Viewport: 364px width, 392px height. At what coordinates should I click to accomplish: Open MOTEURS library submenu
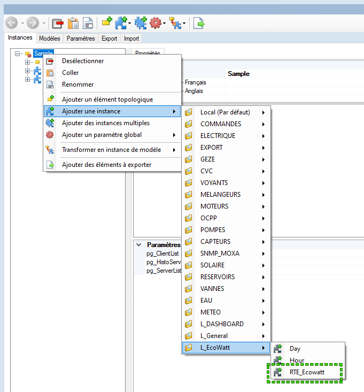tap(226, 206)
